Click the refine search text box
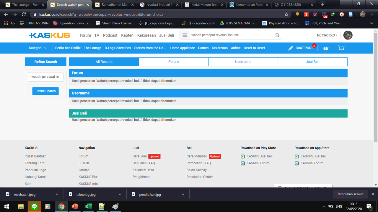Viewport: 378px width, 212px height. tap(45, 77)
